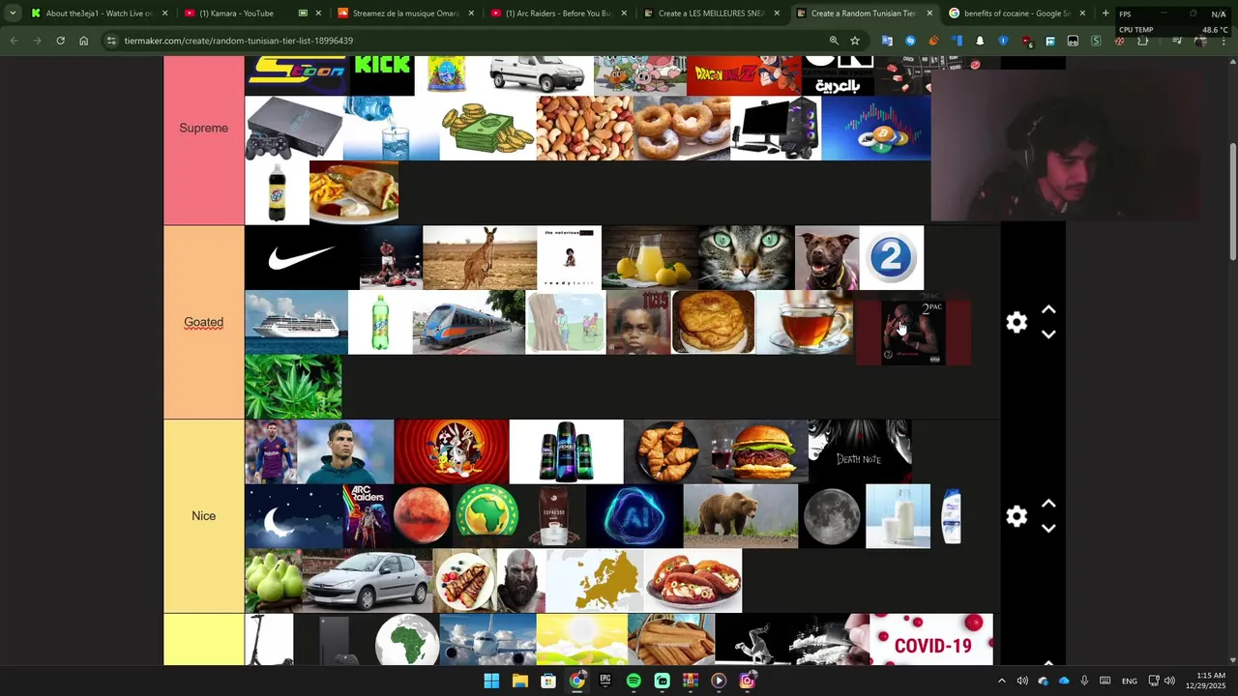This screenshot has height=696, width=1238.
Task: Open WinRAR from the taskbar
Action: tap(691, 681)
